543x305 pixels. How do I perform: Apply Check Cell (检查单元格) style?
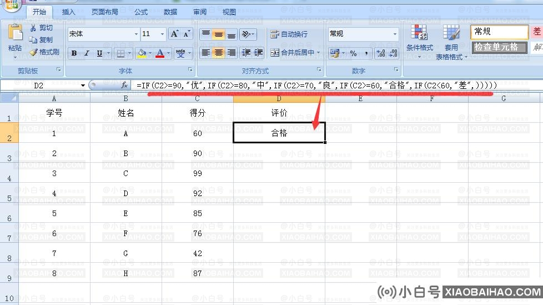click(x=499, y=47)
